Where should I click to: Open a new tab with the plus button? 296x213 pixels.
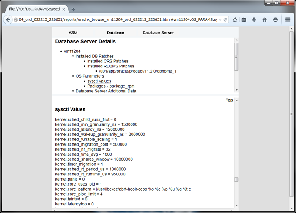coord(73,9)
